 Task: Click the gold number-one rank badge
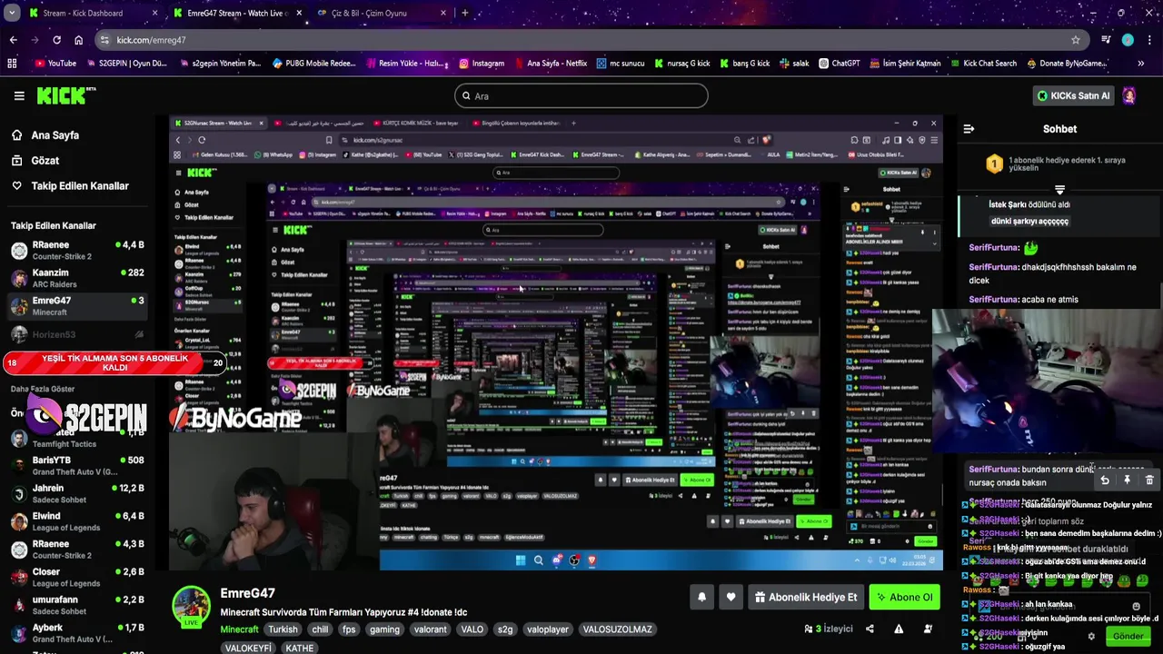994,164
